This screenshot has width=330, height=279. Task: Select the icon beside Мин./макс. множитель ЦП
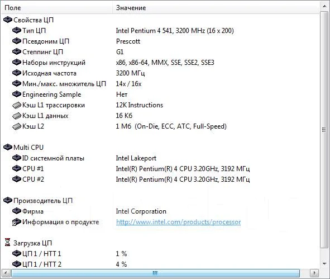tap(17, 83)
